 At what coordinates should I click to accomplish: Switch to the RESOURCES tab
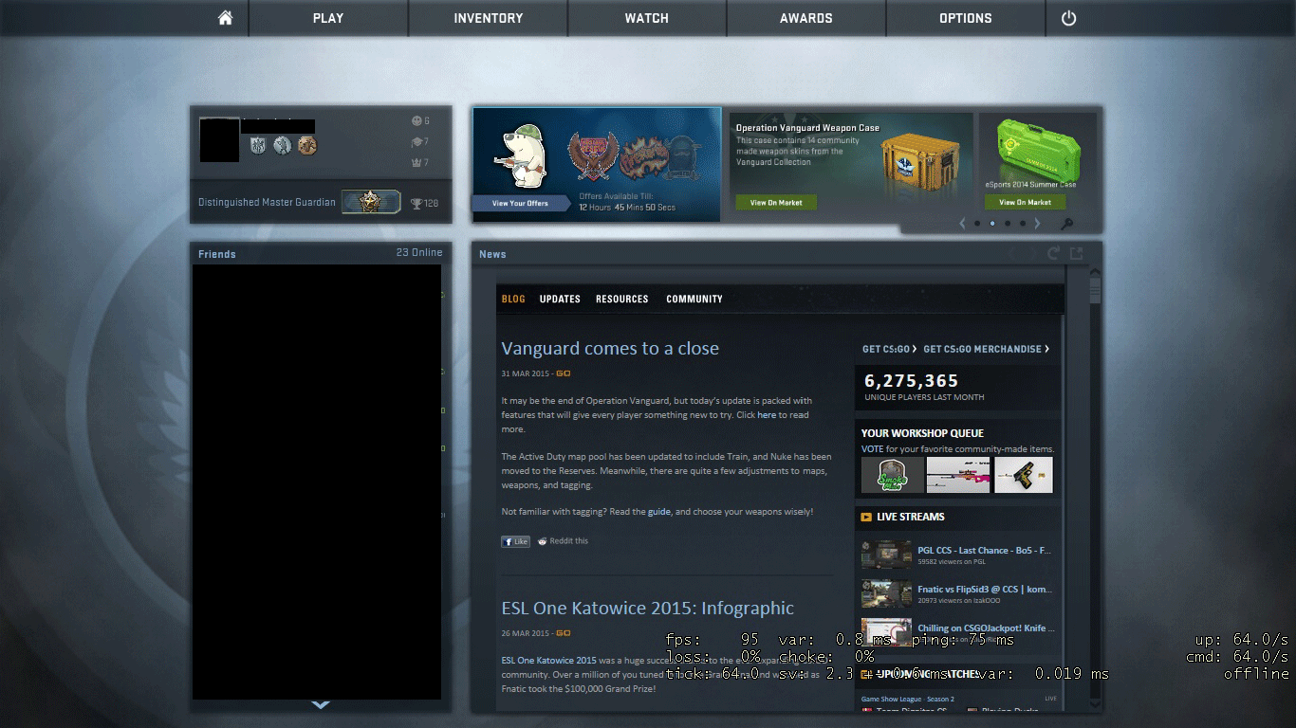(622, 299)
